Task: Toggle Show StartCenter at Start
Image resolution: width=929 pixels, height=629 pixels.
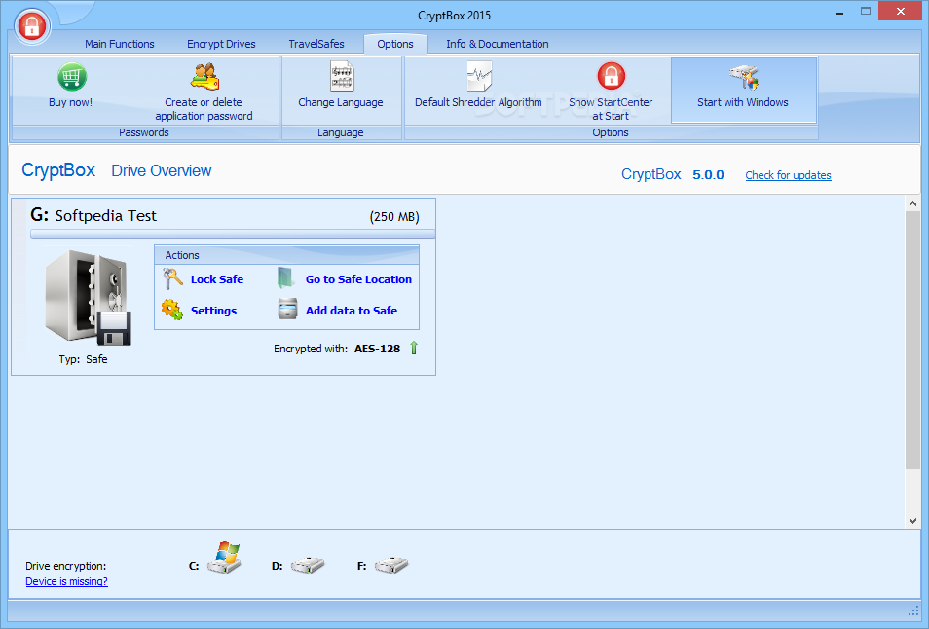Action: 611,92
